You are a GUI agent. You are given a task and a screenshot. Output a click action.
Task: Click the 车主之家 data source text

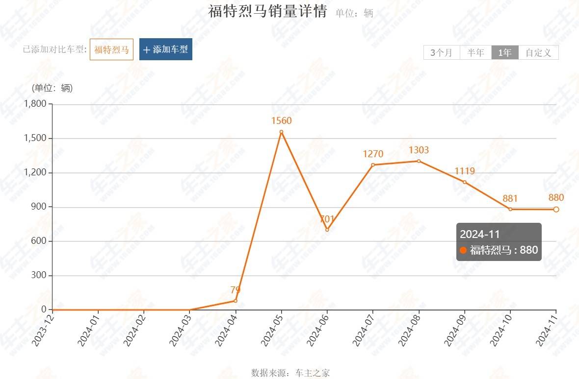[313, 373]
